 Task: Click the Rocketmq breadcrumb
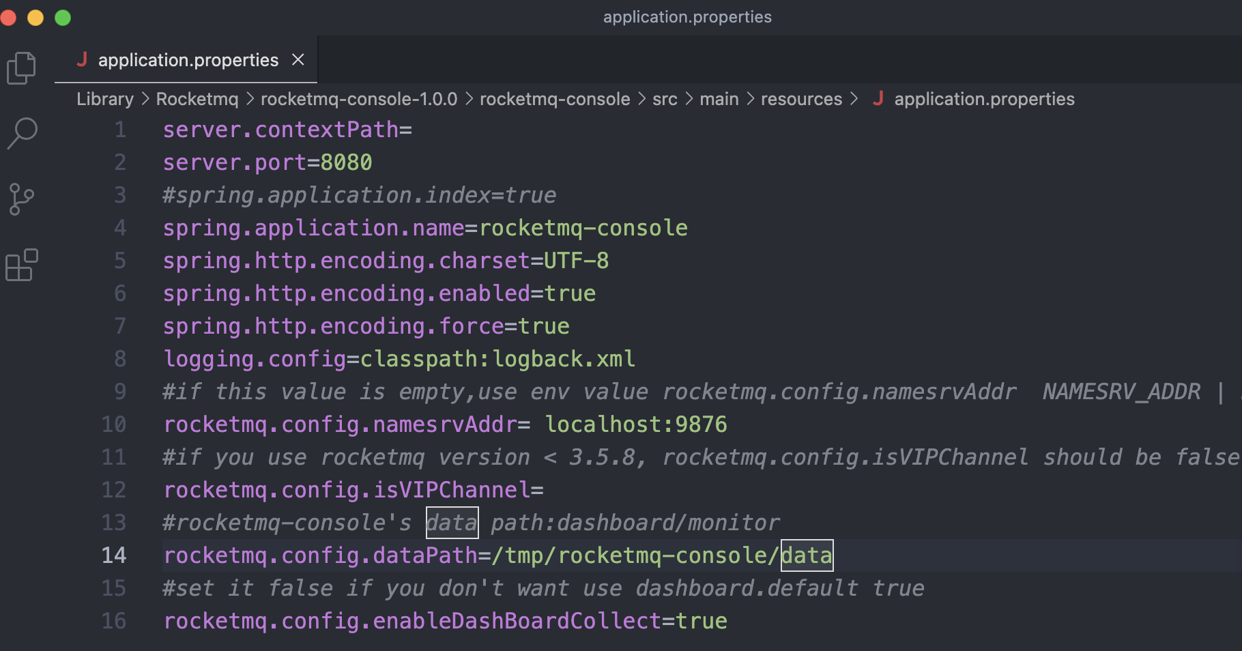pyautogui.click(x=197, y=99)
